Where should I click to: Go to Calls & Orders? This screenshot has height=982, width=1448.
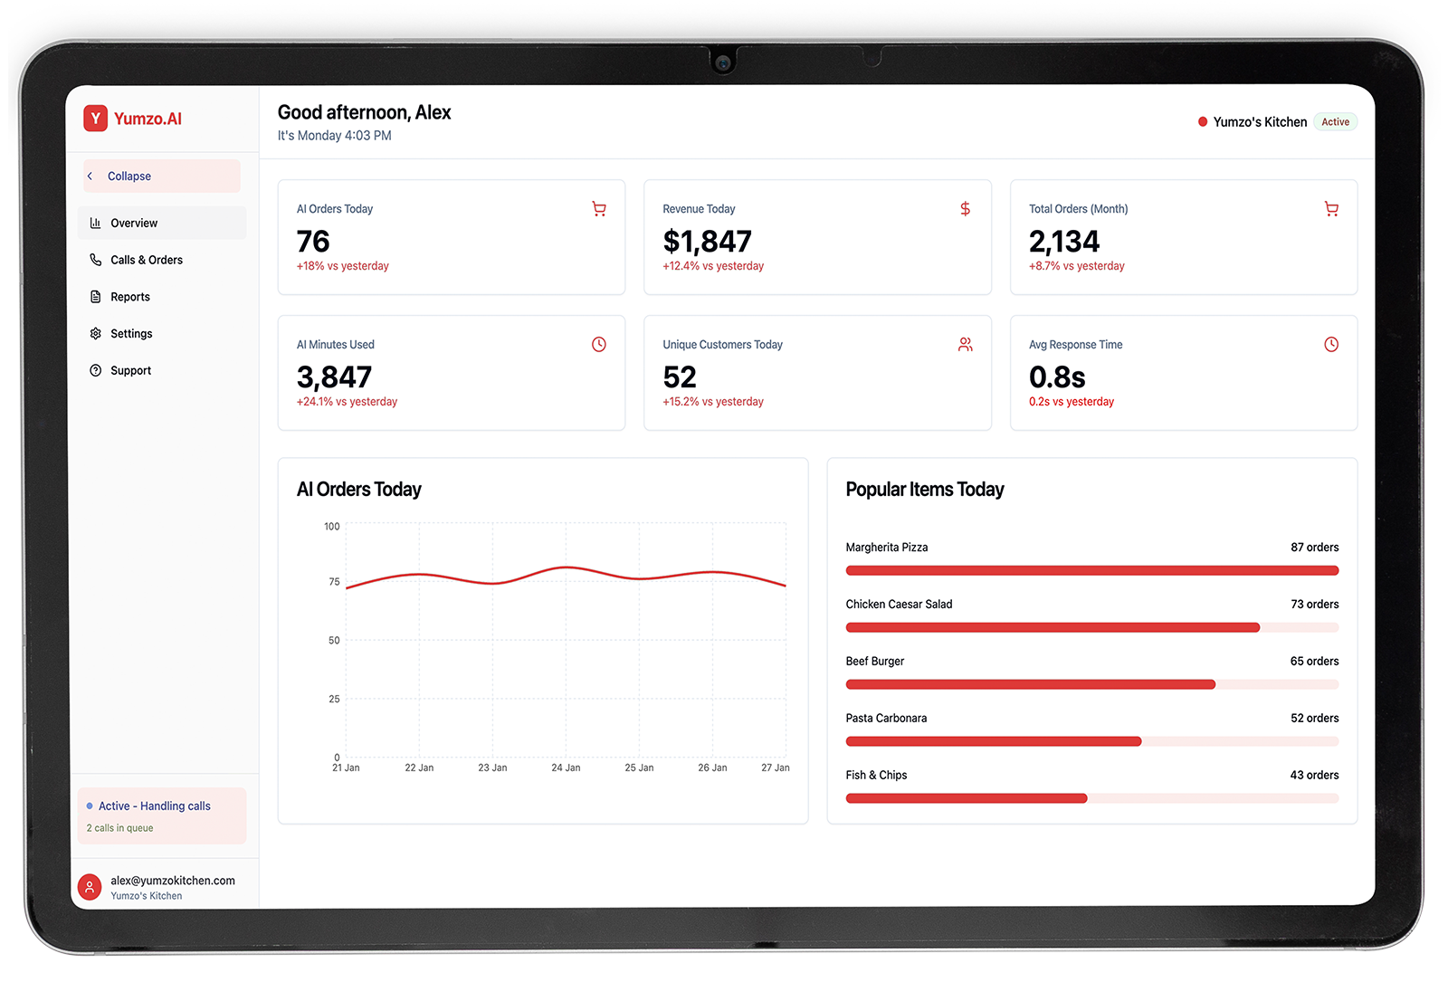coord(146,261)
